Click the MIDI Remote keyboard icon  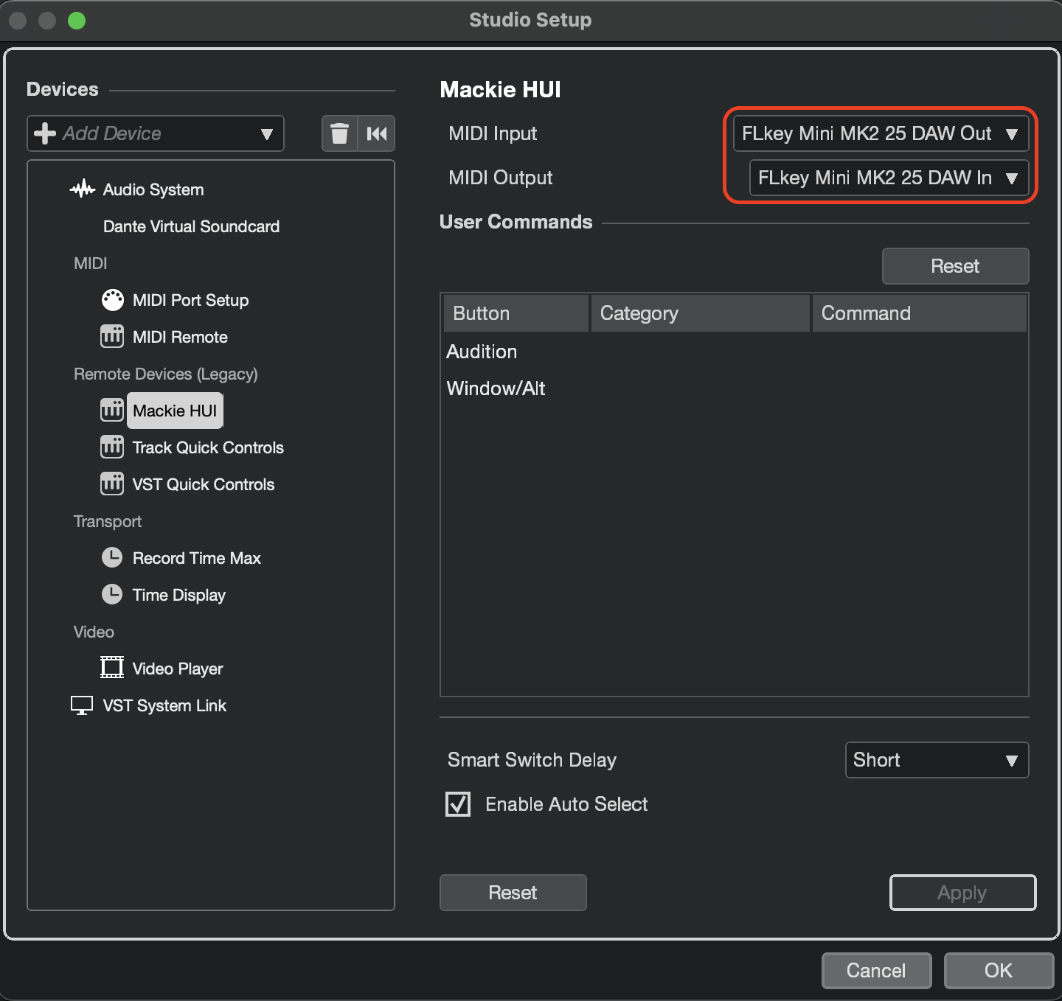tap(112, 337)
